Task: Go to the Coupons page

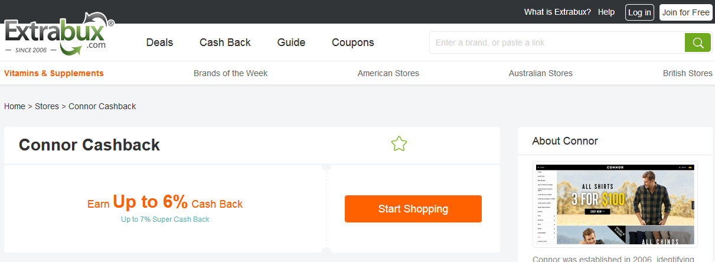Action: [353, 42]
